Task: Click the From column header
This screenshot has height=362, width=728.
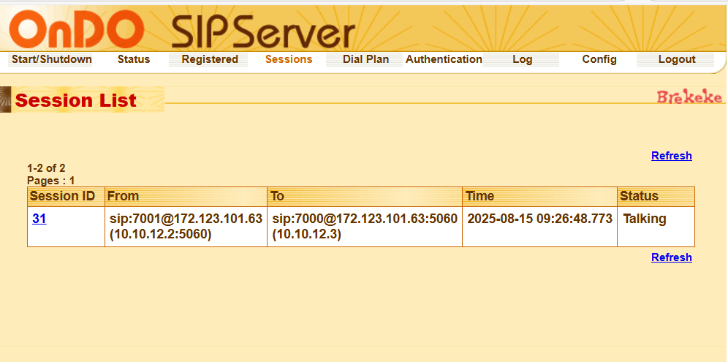Action: [186, 196]
